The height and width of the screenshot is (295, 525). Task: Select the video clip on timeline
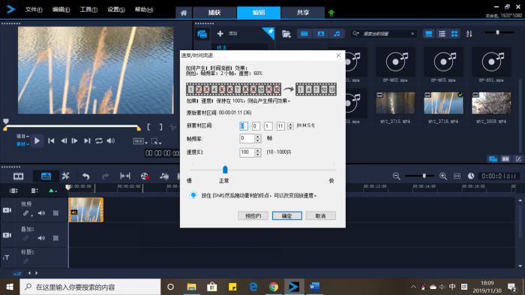86,209
